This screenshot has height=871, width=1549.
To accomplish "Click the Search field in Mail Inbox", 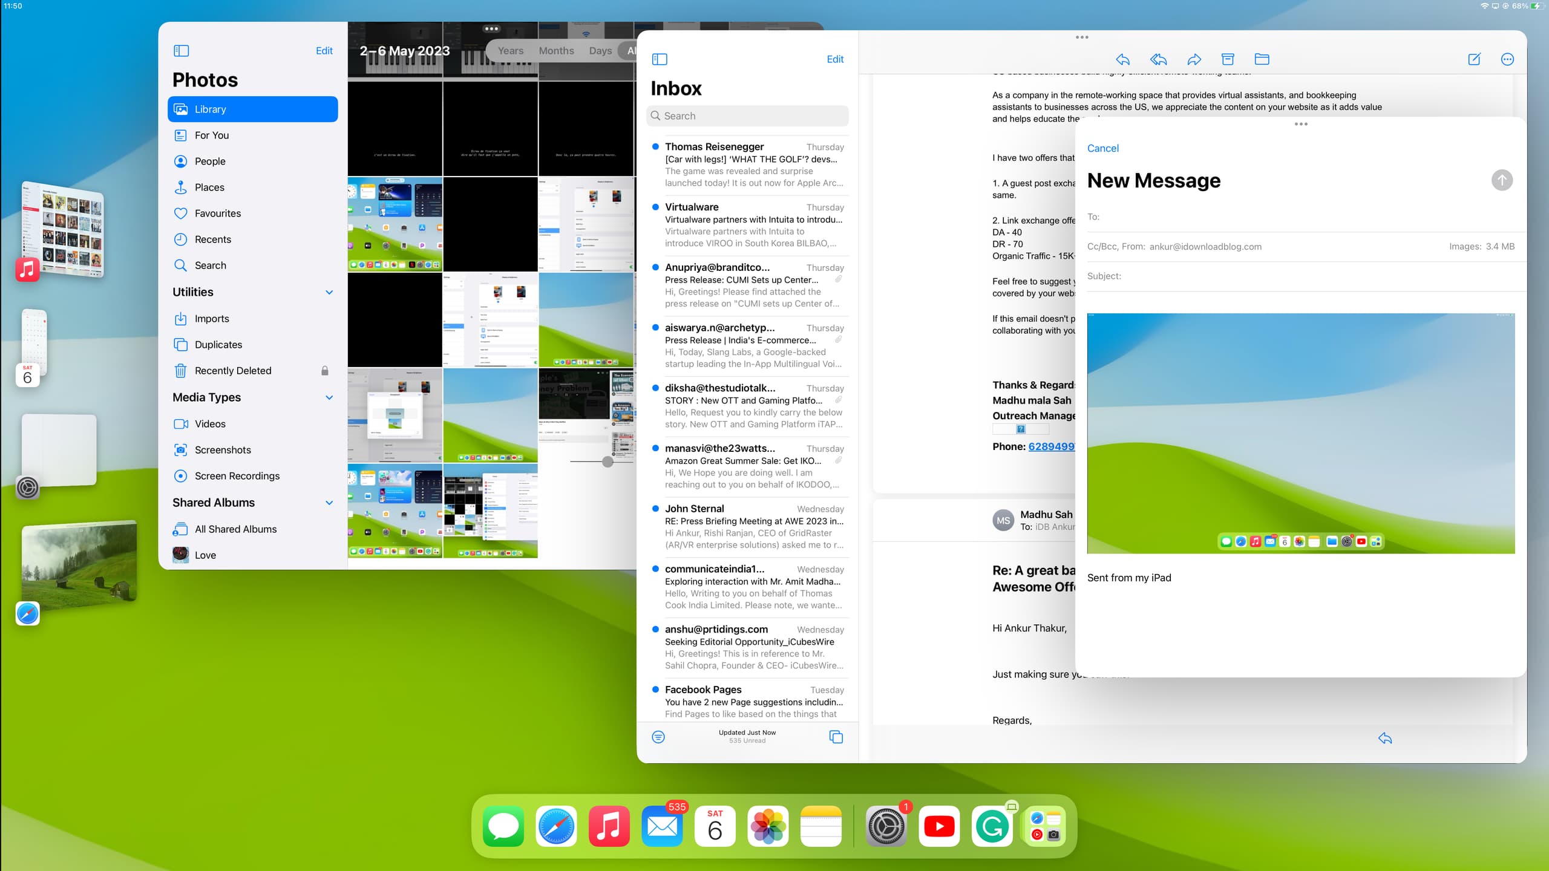I will (747, 116).
